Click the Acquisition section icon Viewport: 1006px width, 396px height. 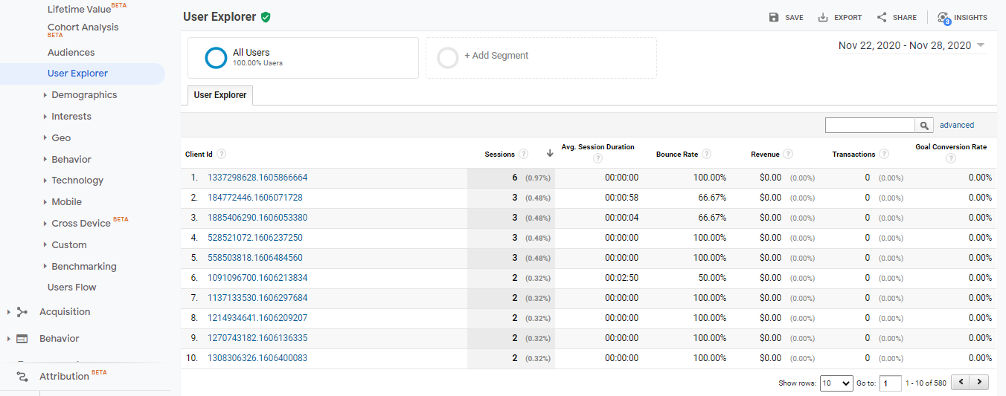click(x=22, y=312)
